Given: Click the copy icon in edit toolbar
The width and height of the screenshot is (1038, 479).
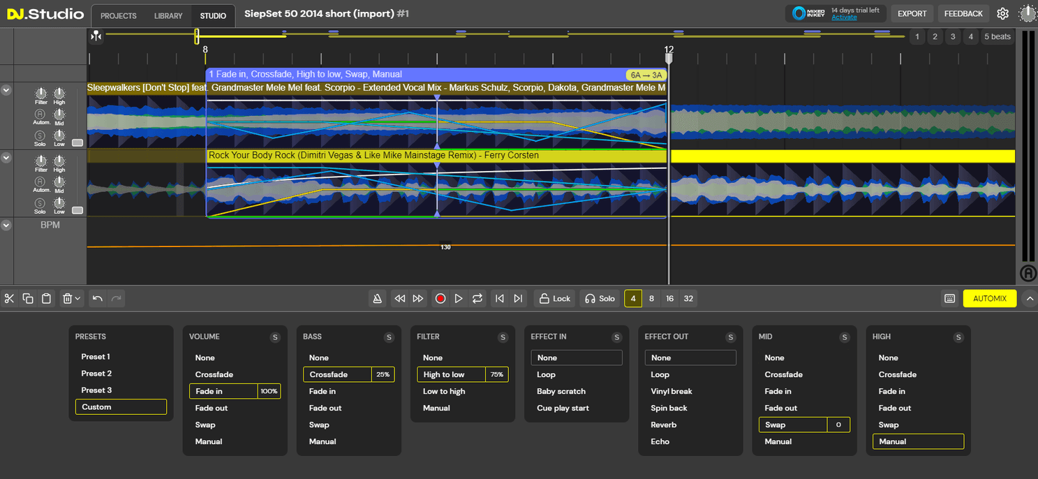Looking at the screenshot, I should pyautogui.click(x=28, y=299).
